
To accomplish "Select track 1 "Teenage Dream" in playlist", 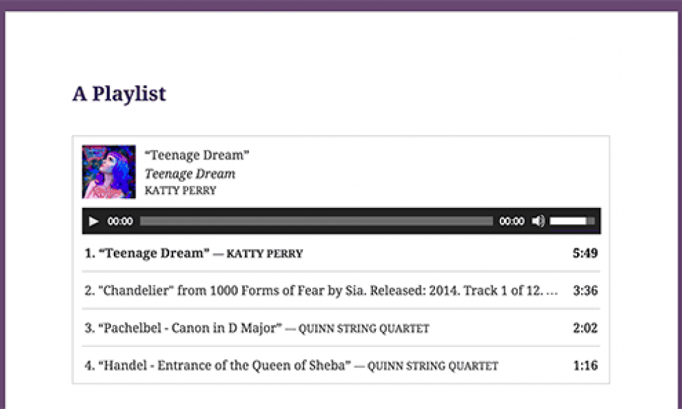I will point(154,254).
